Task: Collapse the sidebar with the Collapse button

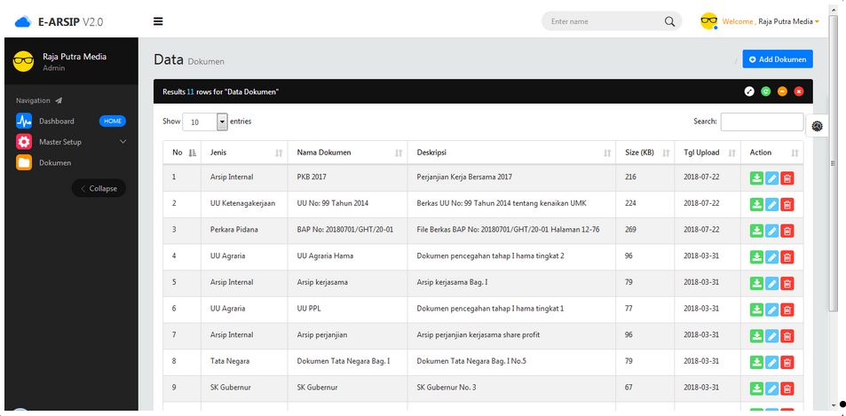Action: 99,188
